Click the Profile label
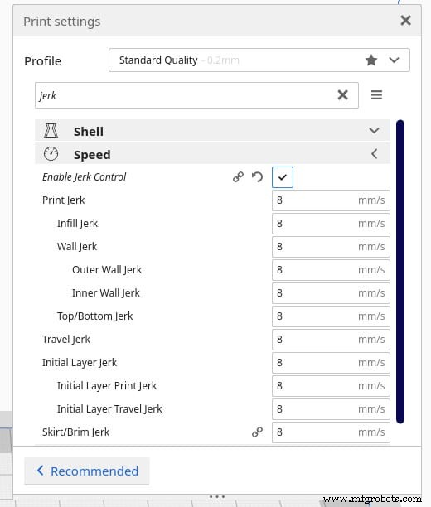The image size is (431, 507). click(x=43, y=61)
